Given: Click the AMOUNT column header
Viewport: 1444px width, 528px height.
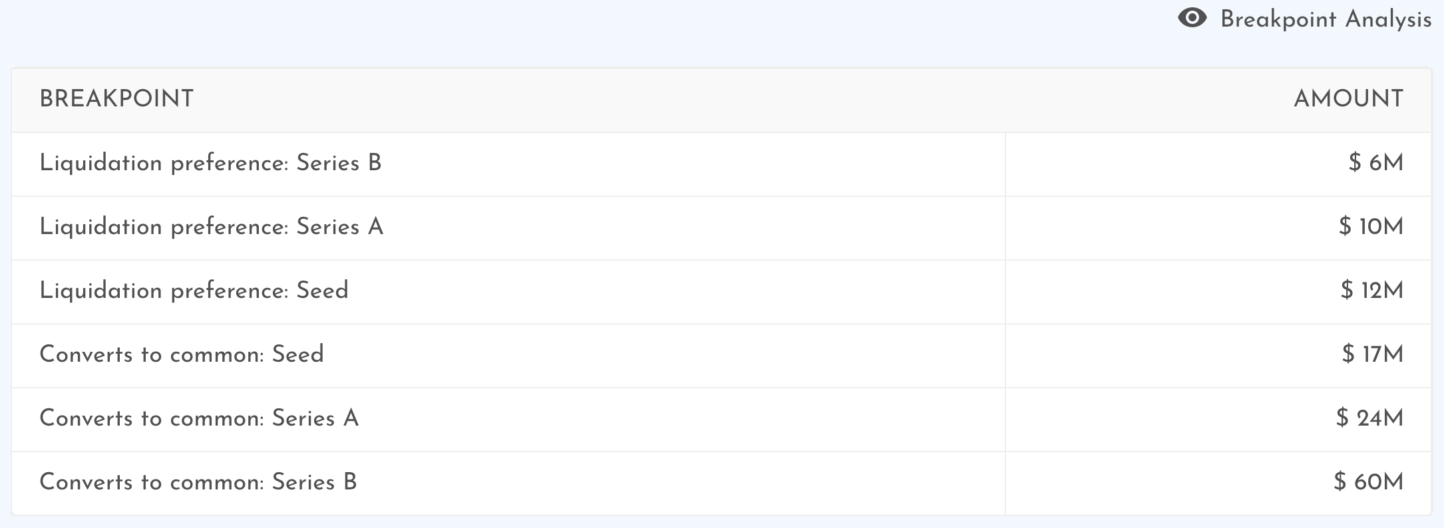Looking at the screenshot, I should tap(1348, 99).
